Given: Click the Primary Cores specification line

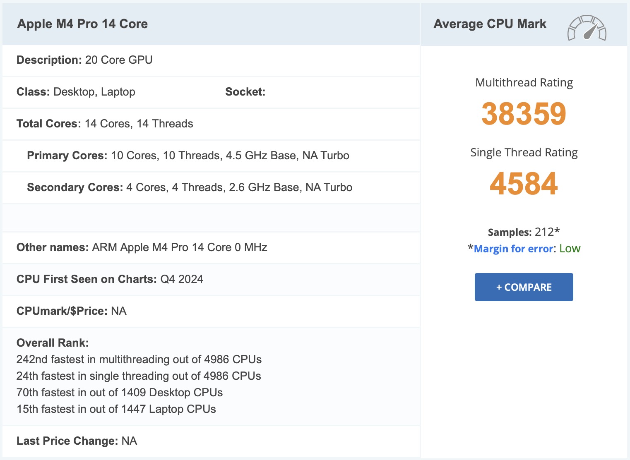Looking at the screenshot, I should click(188, 156).
